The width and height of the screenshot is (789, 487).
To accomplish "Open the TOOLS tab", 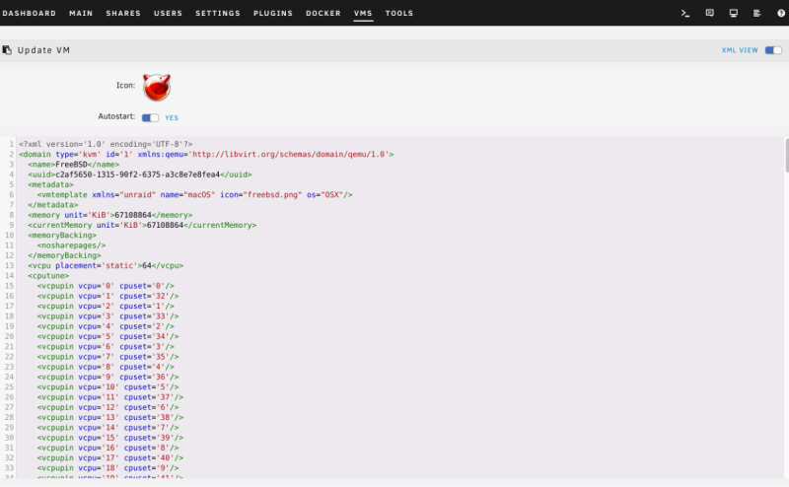I will click(399, 13).
